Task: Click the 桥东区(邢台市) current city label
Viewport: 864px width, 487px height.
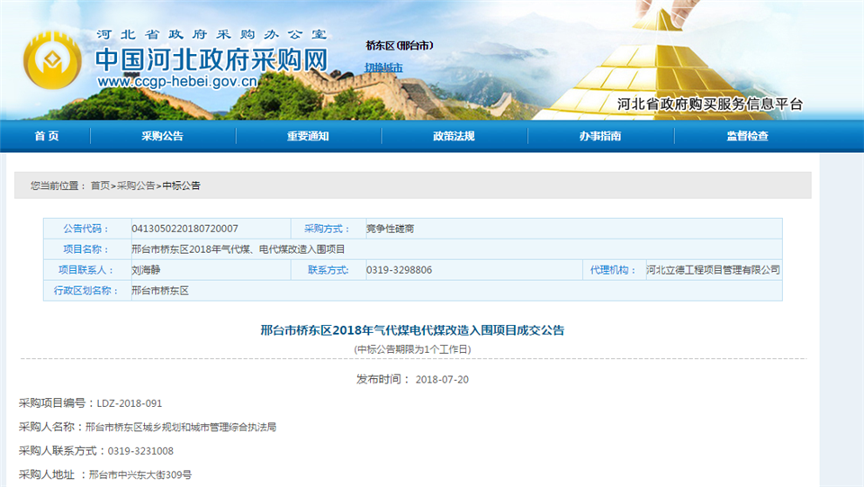Action: (x=400, y=46)
